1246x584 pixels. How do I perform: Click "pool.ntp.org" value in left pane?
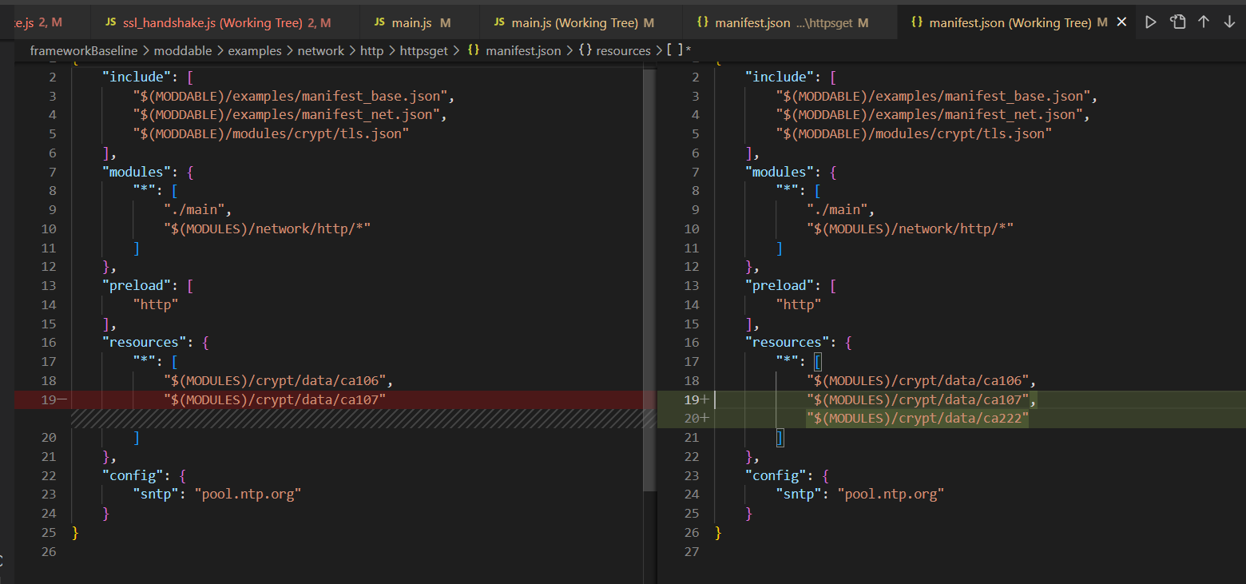(248, 495)
